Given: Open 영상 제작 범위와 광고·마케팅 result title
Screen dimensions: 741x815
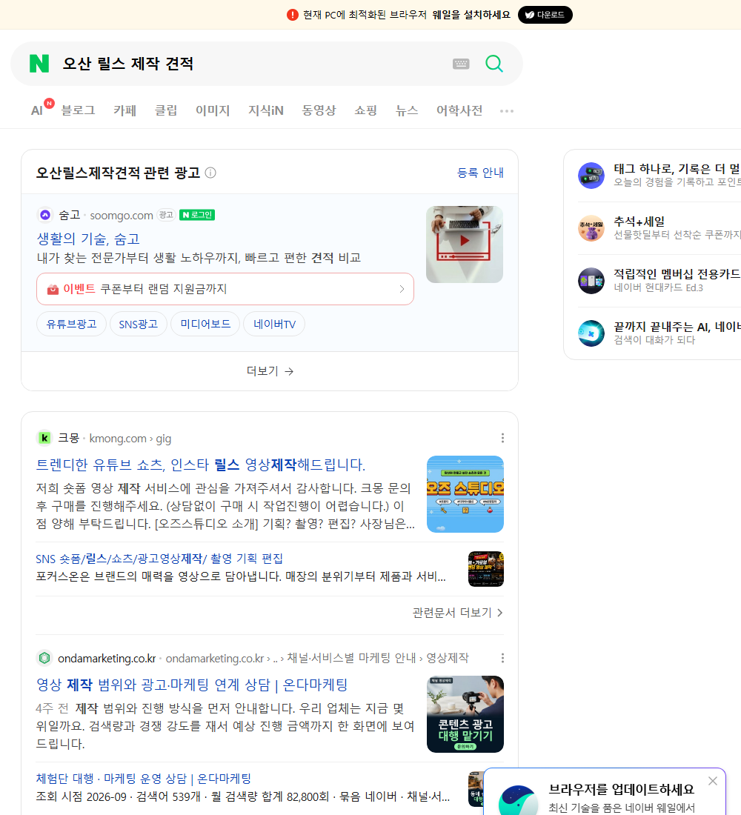Looking at the screenshot, I should (192, 685).
